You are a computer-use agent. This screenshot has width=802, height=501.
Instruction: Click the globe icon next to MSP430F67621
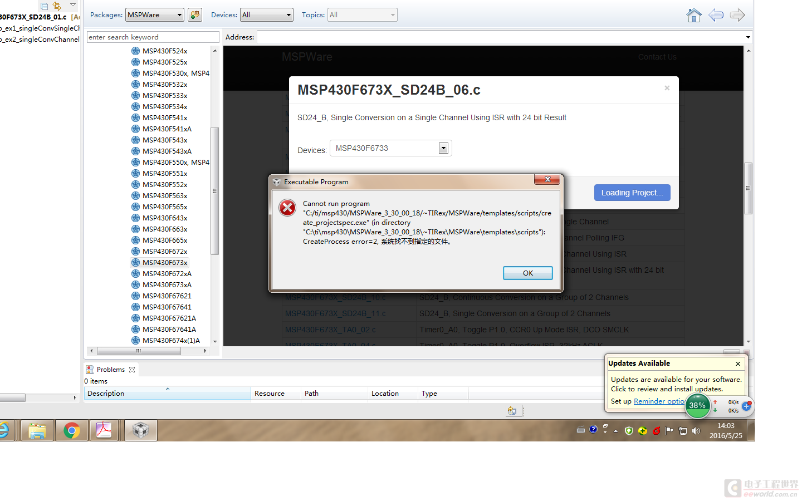pos(135,296)
